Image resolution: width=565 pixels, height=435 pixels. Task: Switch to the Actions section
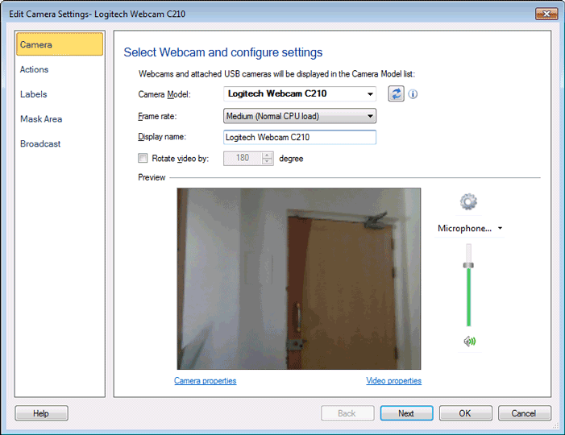tap(34, 69)
